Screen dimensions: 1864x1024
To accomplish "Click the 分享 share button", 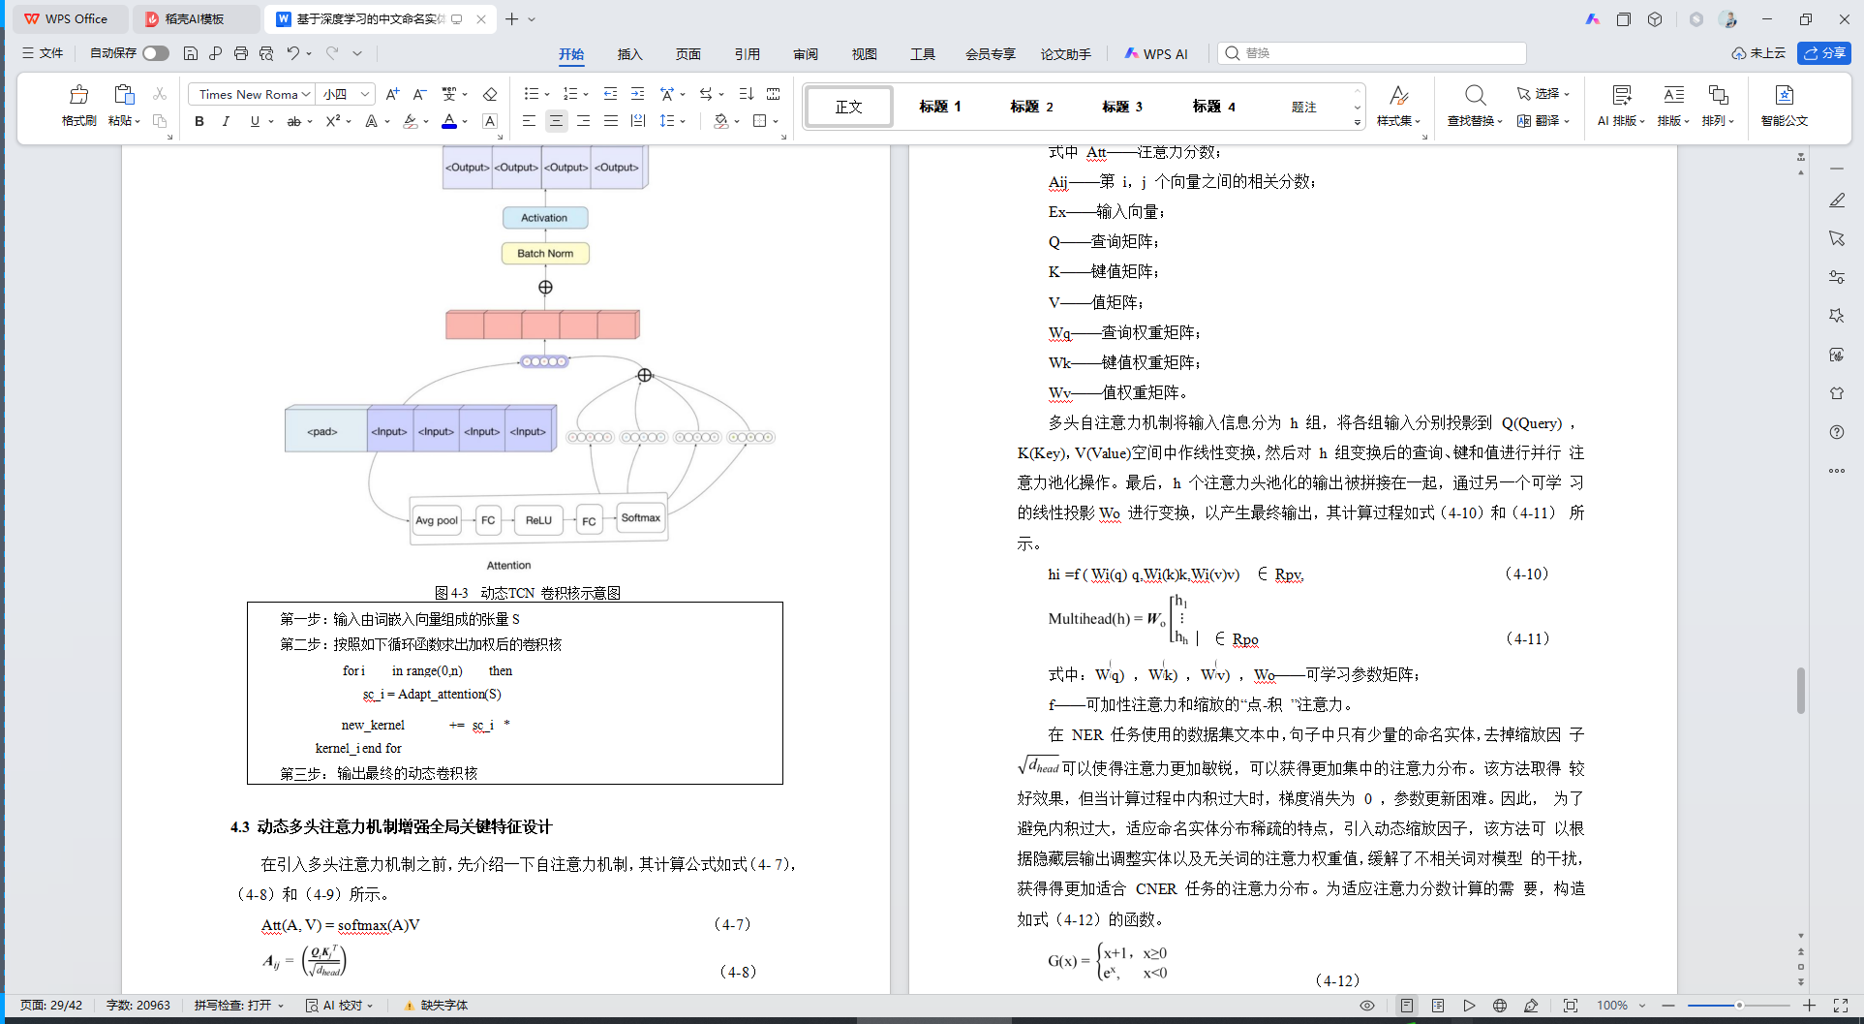I will click(x=1824, y=53).
